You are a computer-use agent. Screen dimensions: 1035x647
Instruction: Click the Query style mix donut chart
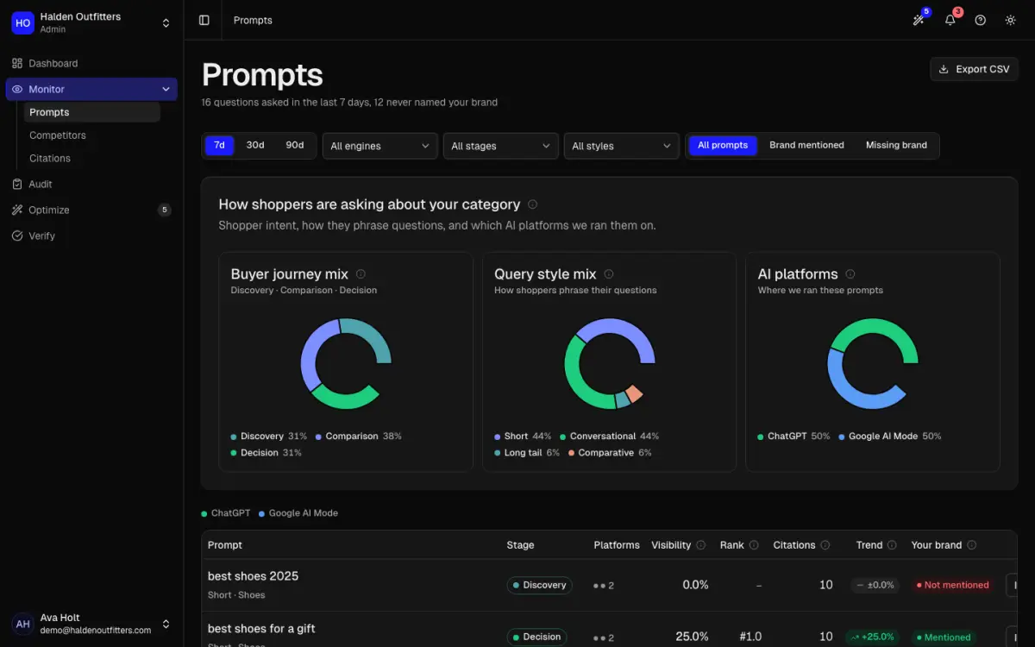click(609, 363)
